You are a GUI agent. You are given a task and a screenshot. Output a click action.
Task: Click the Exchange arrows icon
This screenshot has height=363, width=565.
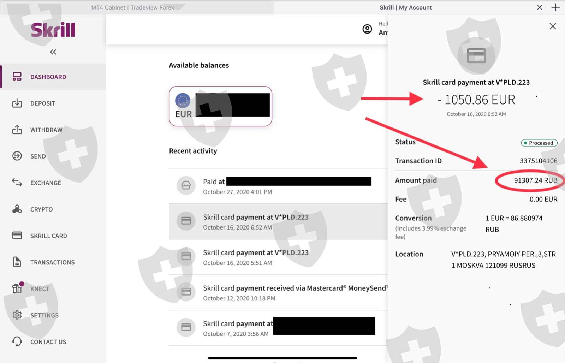(17, 183)
